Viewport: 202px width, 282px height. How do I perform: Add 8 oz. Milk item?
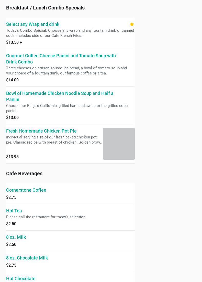pyautogui.click(x=16, y=237)
